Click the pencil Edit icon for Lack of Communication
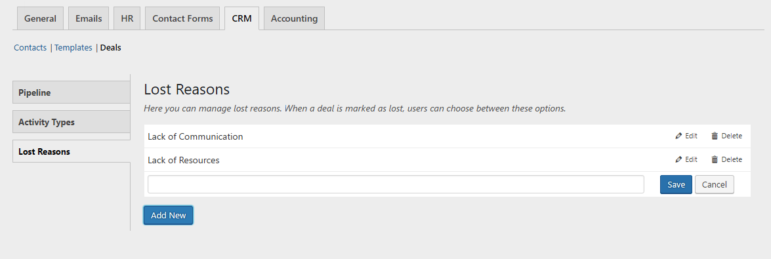 678,136
